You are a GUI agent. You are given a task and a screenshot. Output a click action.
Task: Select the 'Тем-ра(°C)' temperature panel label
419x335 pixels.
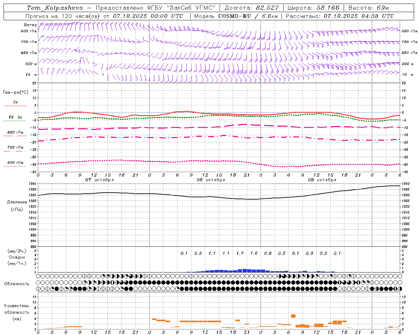tap(15, 93)
